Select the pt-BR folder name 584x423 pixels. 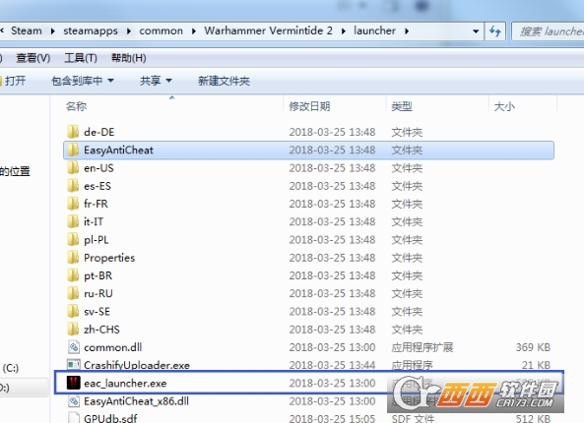97,275
